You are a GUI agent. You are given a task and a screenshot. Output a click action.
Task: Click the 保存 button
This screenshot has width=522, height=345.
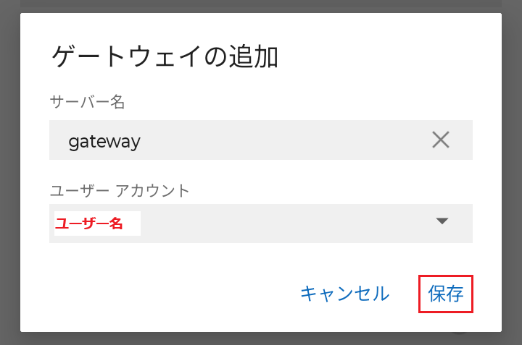tap(446, 293)
